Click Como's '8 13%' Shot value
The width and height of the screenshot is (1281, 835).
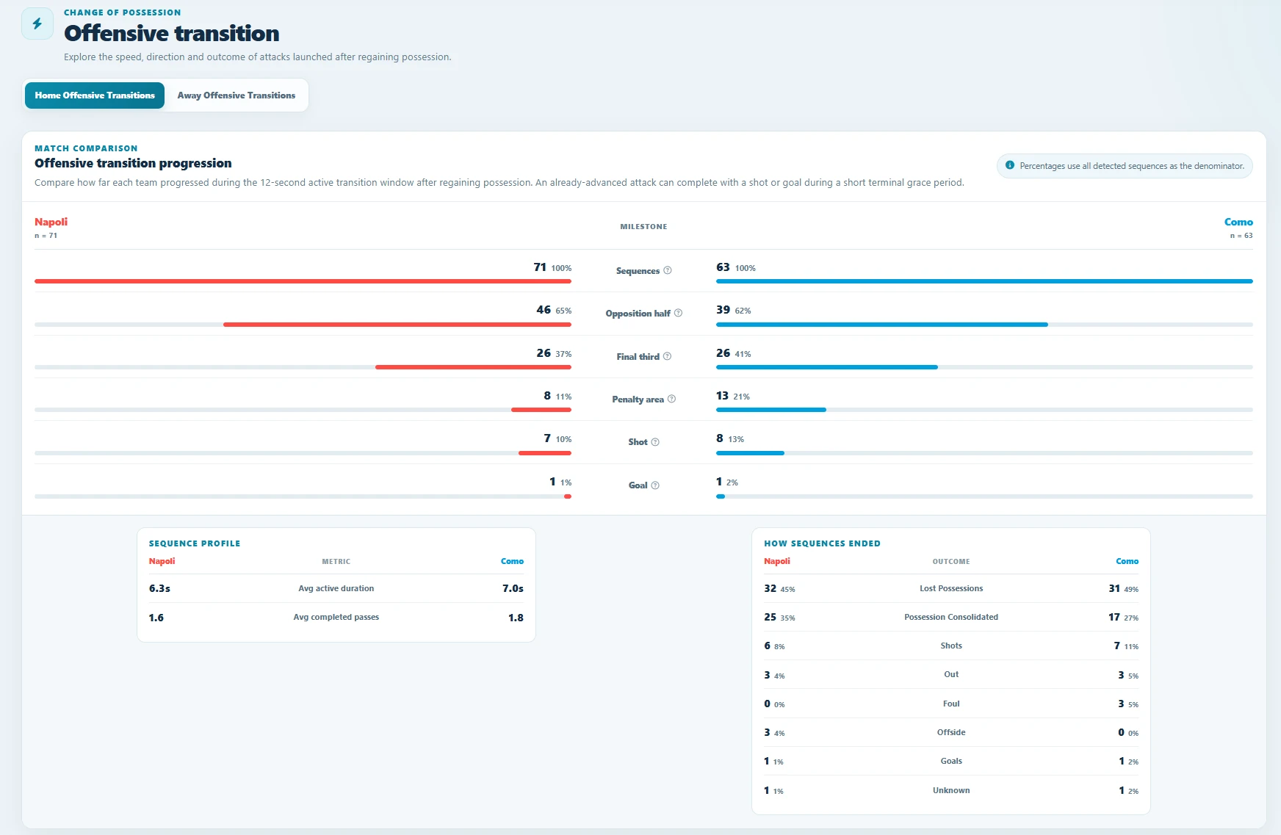730,438
